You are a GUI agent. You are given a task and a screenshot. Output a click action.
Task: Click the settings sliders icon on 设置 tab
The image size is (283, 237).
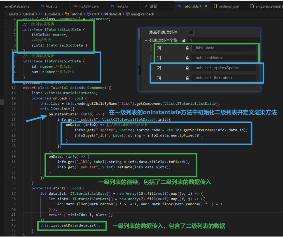[x=146, y=6]
